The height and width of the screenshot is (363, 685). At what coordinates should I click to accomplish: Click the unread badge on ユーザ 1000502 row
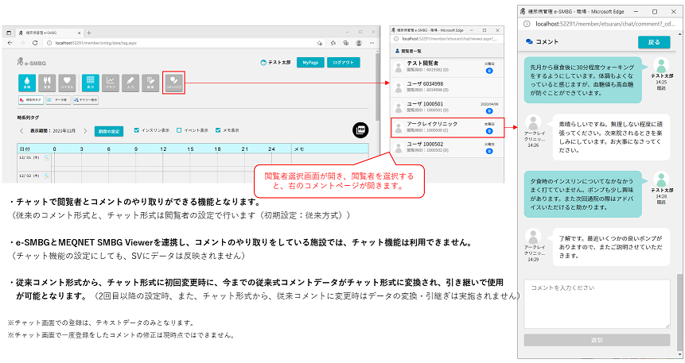489,152
